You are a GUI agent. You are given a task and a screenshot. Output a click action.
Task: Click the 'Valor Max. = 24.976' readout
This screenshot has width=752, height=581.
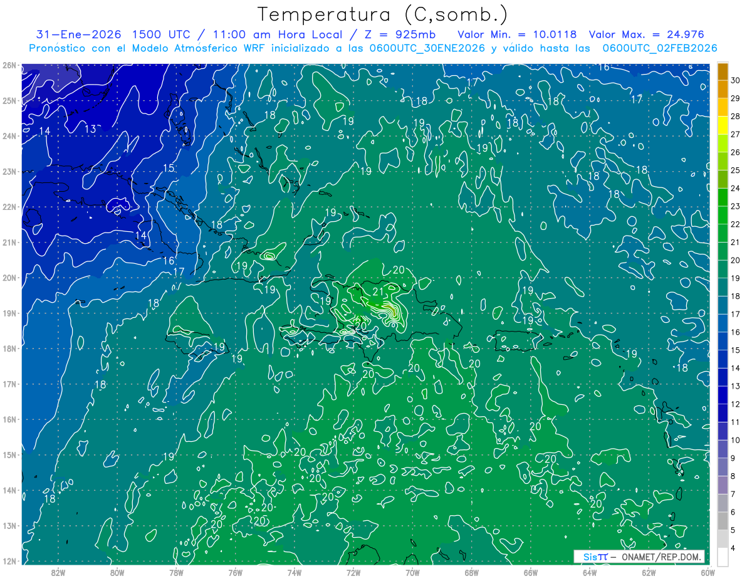click(x=647, y=34)
